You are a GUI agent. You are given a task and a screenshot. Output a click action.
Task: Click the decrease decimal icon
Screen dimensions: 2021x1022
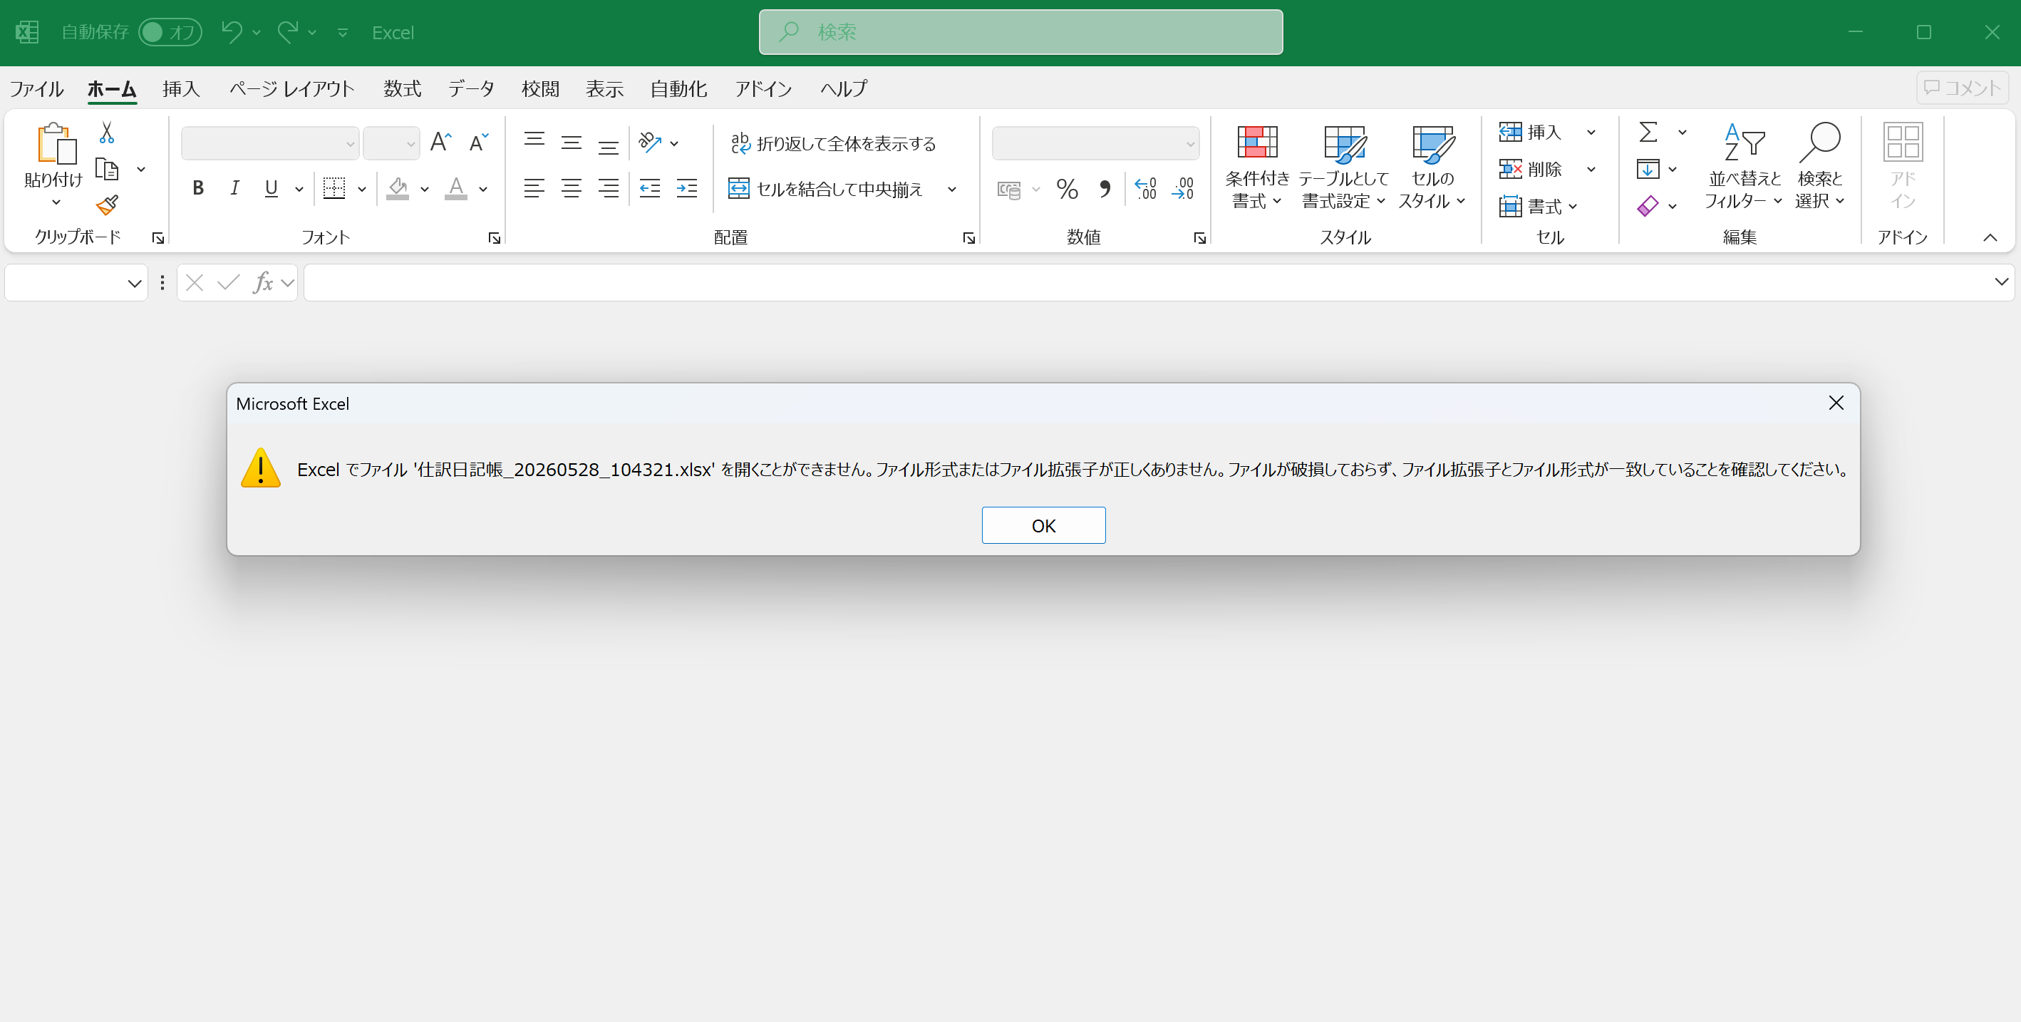pyautogui.click(x=1182, y=189)
